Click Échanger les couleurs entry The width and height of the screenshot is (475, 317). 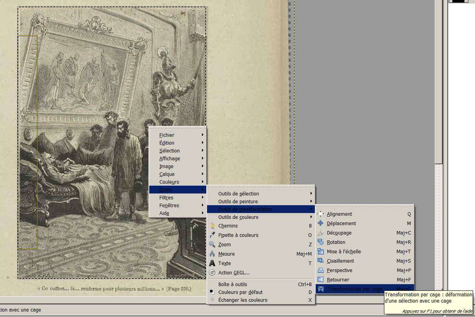coord(243,300)
